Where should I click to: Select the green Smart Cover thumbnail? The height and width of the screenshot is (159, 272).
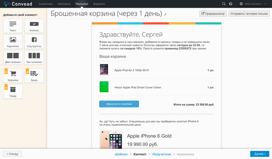pos(104,87)
